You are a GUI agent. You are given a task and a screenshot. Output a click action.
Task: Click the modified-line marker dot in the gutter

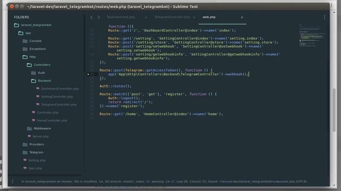pyautogui.click(x=88, y=74)
